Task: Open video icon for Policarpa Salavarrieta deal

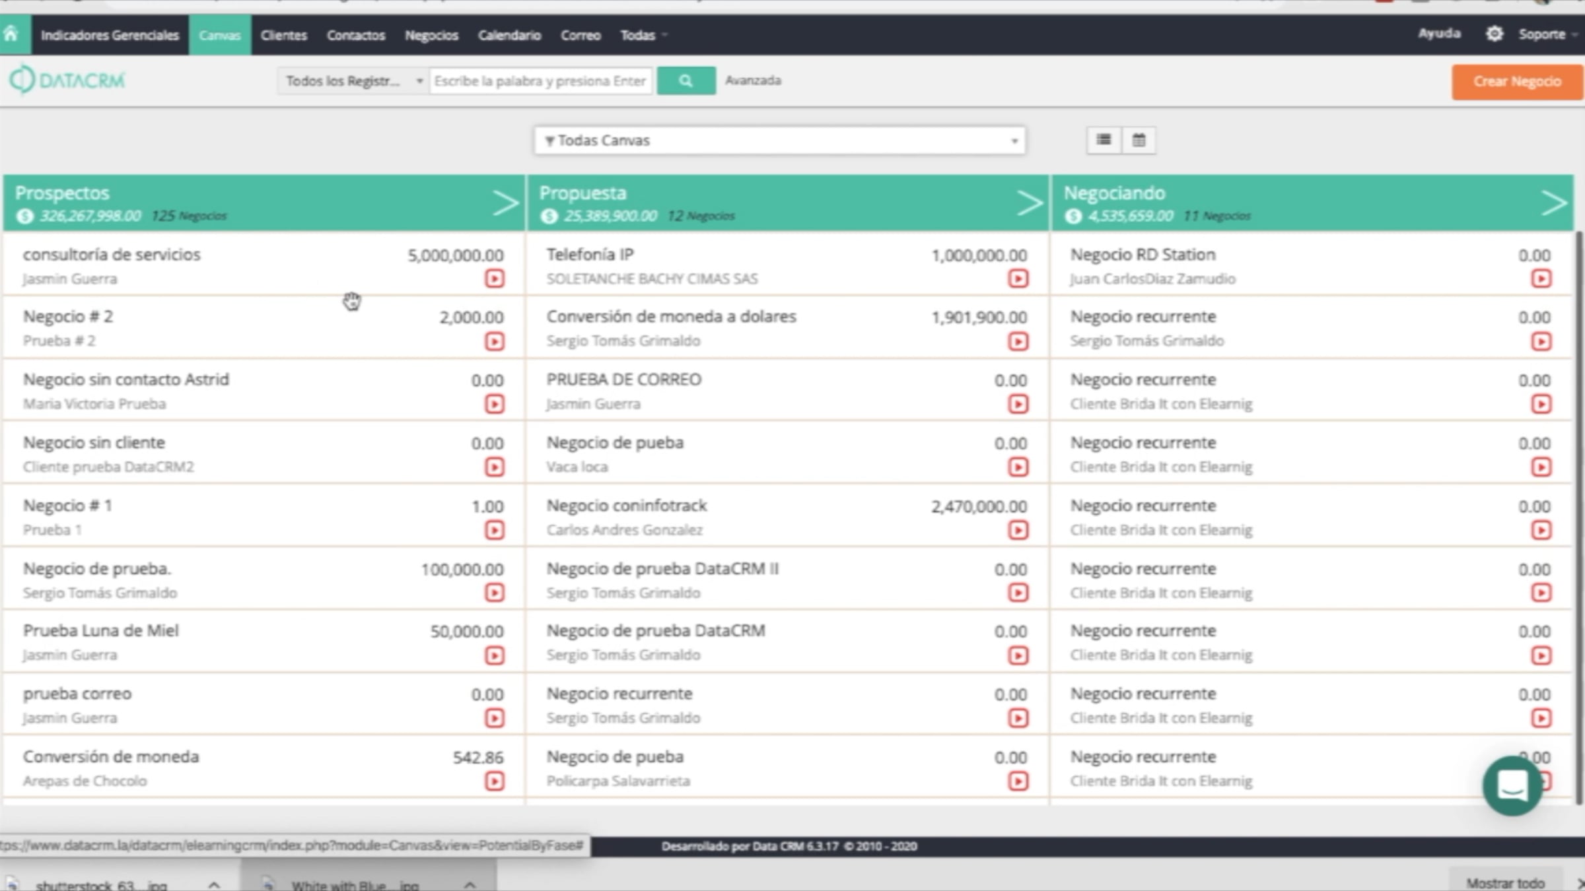Action: pyautogui.click(x=1018, y=781)
